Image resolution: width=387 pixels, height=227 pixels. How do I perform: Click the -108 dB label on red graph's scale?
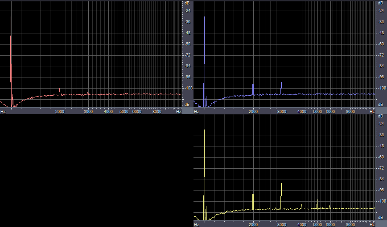coord(188,88)
